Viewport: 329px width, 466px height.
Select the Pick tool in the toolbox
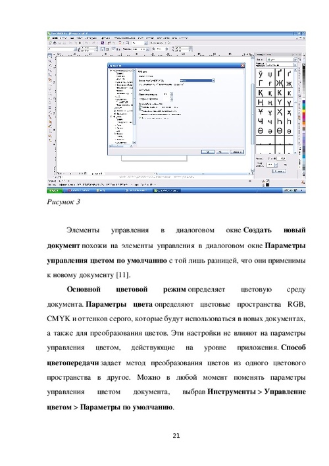[49, 55]
